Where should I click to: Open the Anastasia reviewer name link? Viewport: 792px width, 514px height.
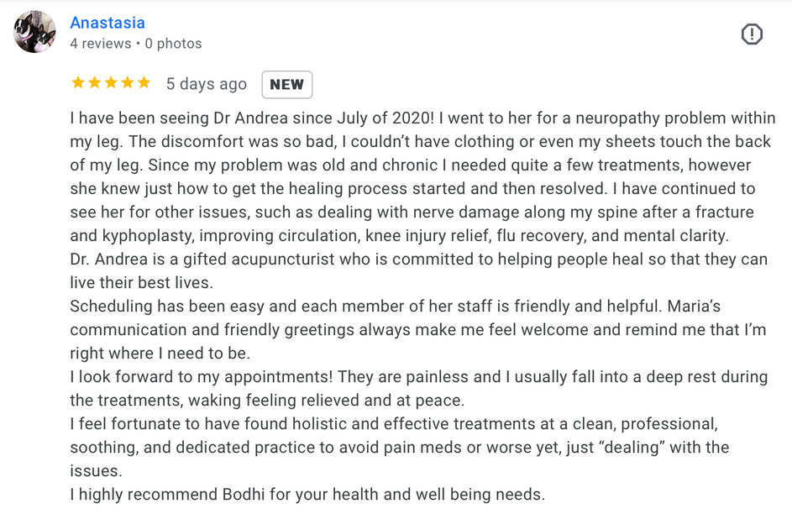tap(107, 23)
